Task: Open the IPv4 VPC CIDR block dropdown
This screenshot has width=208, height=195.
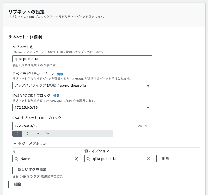Action: click(82, 107)
